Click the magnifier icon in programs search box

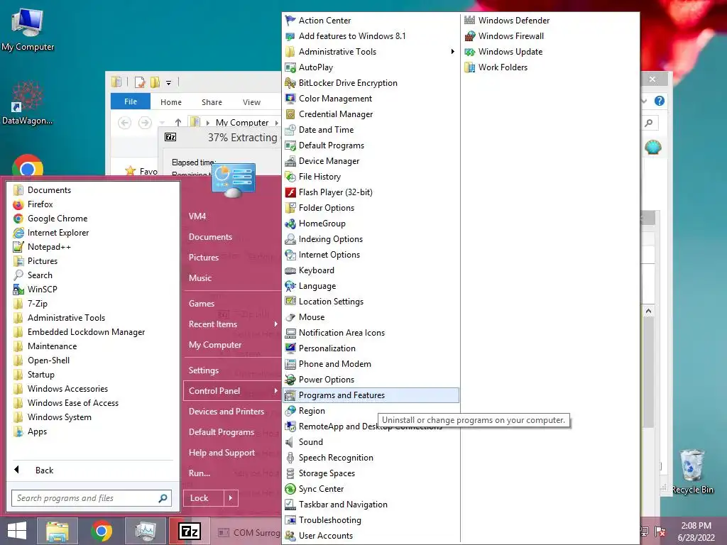(x=163, y=498)
